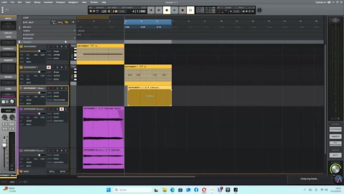Adjust volume slider on INSTRUMENT 1 track
The image size is (344, 194).
tap(39, 72)
